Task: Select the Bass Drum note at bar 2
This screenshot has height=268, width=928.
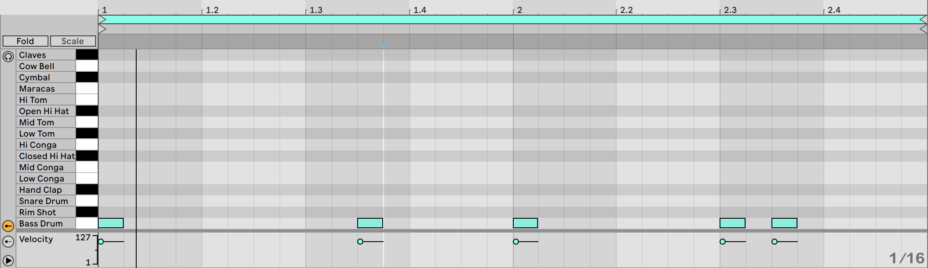Action: click(525, 223)
